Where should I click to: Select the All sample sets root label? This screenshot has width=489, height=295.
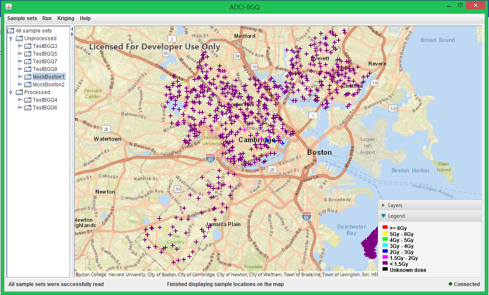(34, 30)
